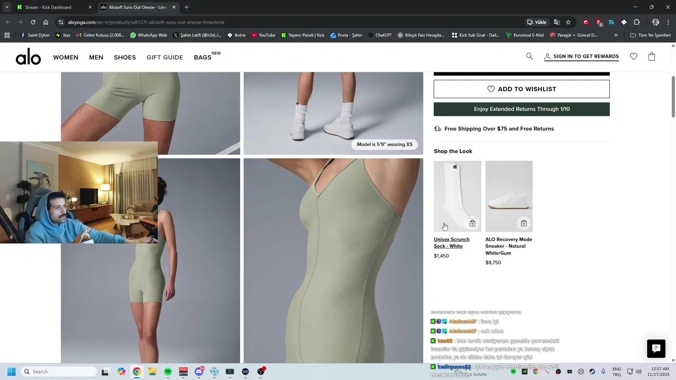Image resolution: width=676 pixels, height=380 pixels.
Task: Enlarge the socks and sneakers model photo
Action: point(333,113)
